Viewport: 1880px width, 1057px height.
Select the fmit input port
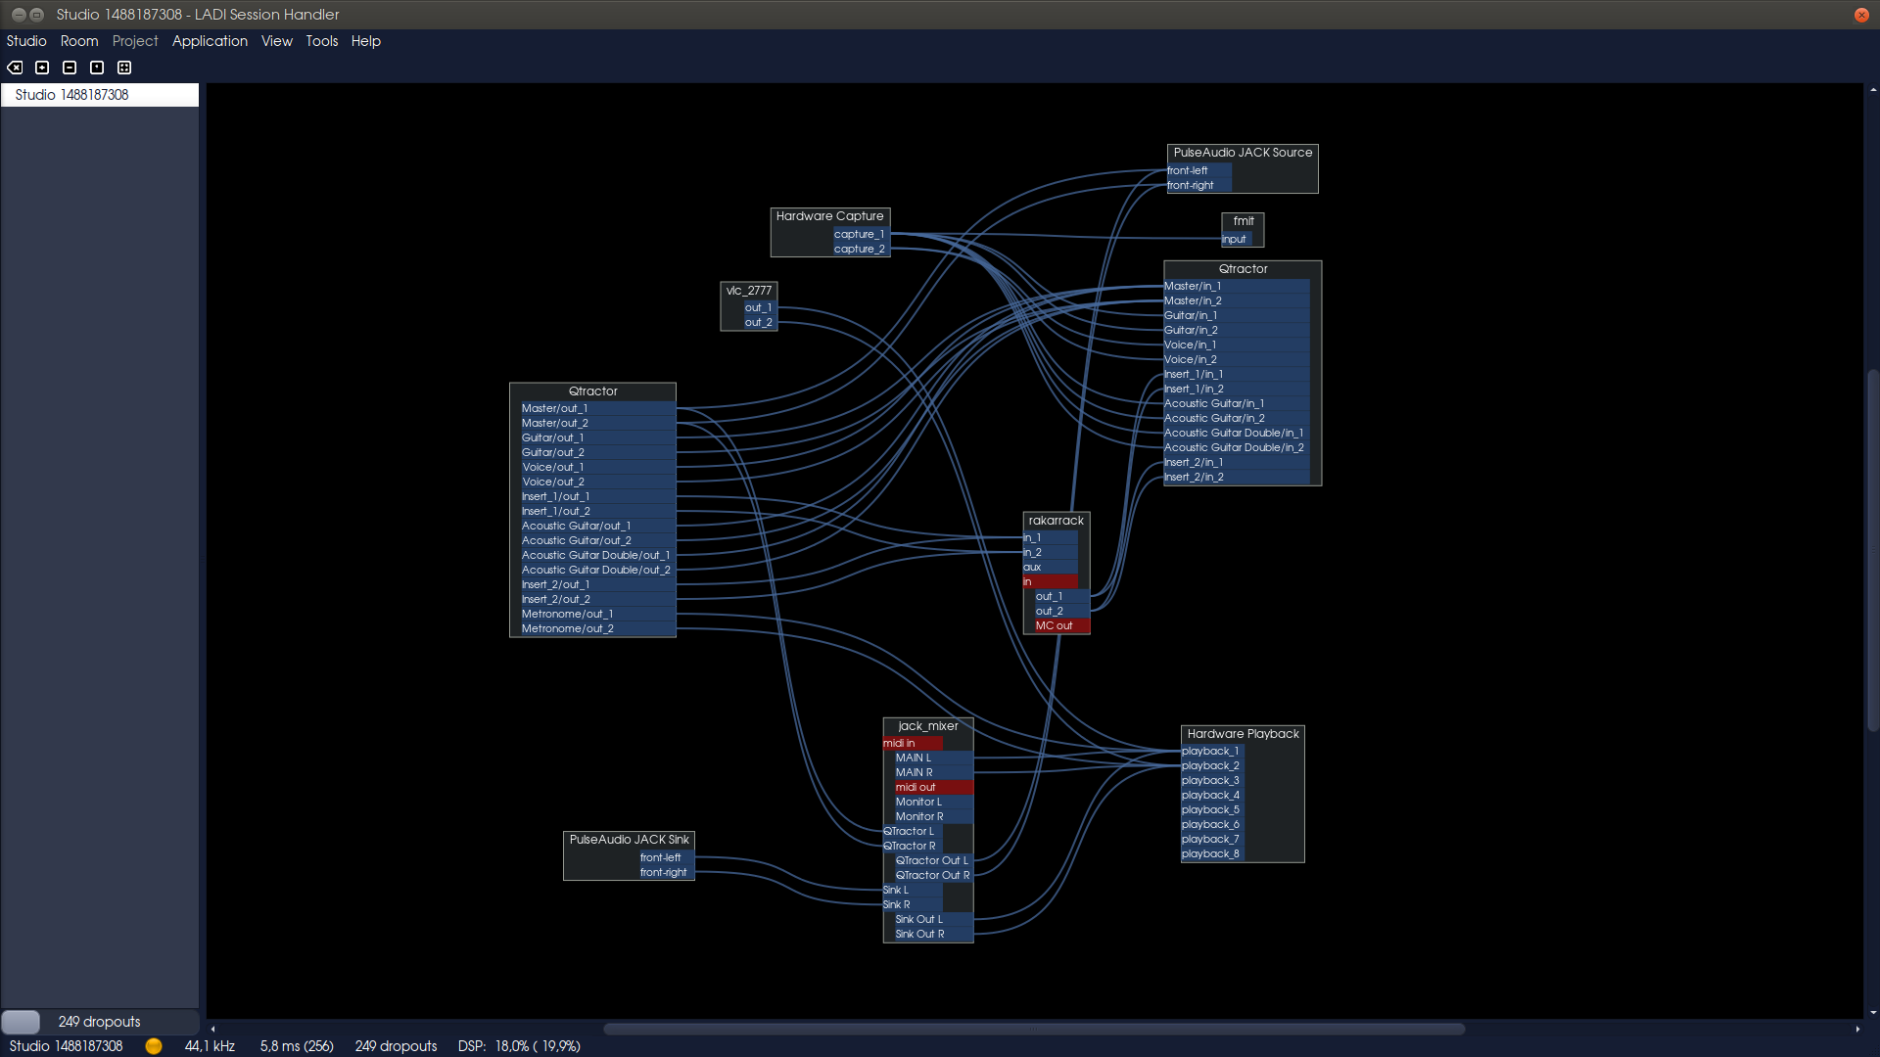click(x=1236, y=240)
